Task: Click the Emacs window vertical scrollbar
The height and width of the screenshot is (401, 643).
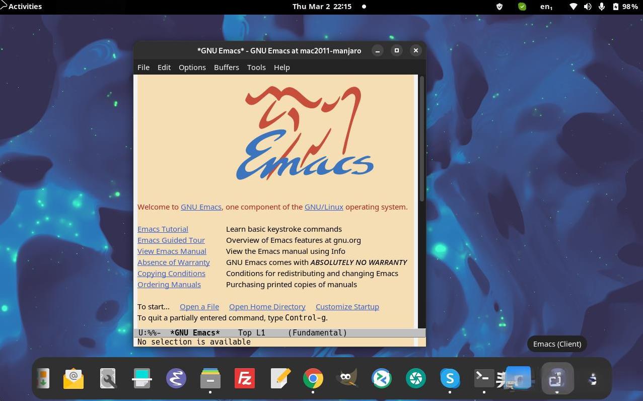Action: coord(422,139)
